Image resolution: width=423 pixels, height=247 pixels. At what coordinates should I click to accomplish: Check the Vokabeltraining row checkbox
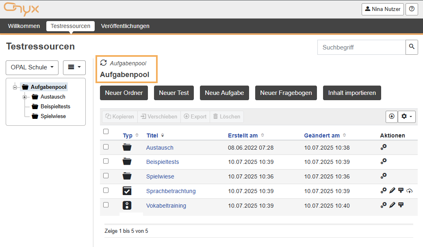point(106,205)
